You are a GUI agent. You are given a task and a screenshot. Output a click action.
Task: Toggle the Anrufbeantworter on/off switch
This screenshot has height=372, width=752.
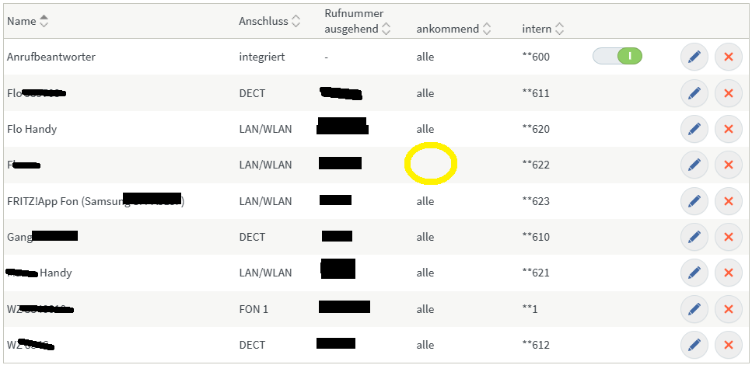coord(617,57)
